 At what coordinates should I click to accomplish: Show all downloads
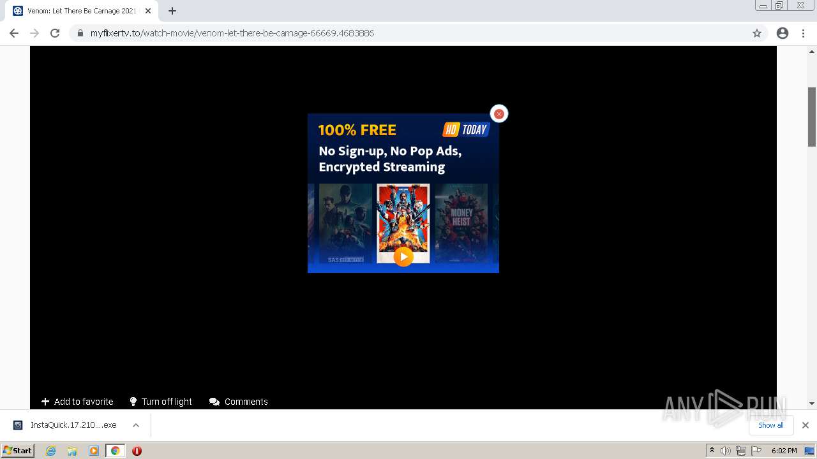point(771,425)
